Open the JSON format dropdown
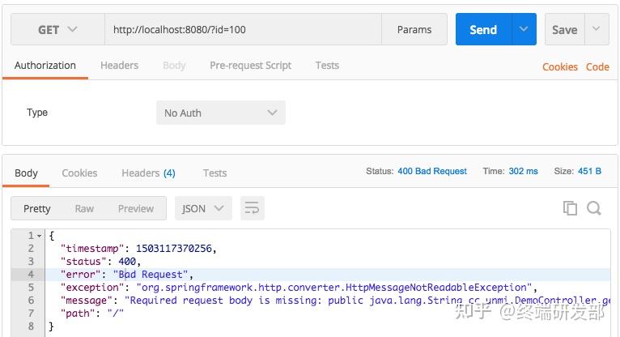 [x=203, y=208]
